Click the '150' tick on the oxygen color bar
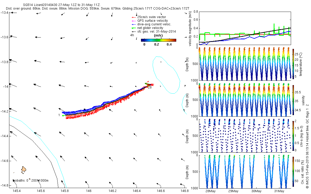 [297, 160]
